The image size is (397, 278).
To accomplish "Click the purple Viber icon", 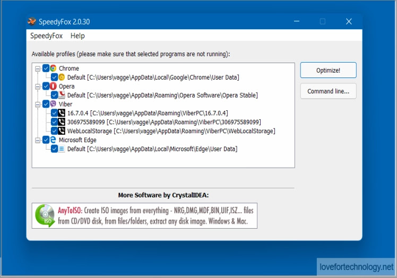I will 53,104.
